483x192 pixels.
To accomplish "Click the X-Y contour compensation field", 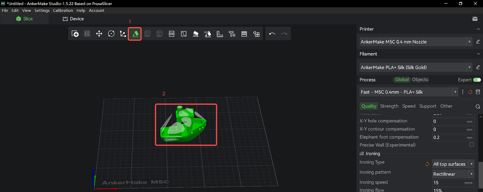I will [453, 129].
